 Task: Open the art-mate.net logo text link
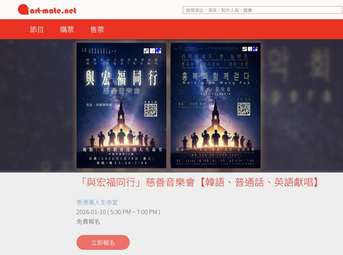pyautogui.click(x=53, y=11)
